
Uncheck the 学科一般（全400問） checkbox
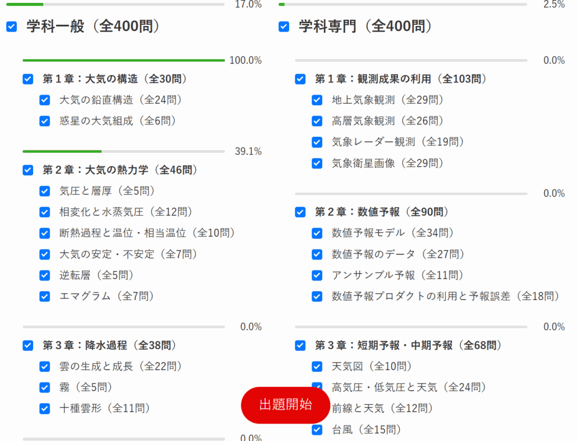point(11,26)
